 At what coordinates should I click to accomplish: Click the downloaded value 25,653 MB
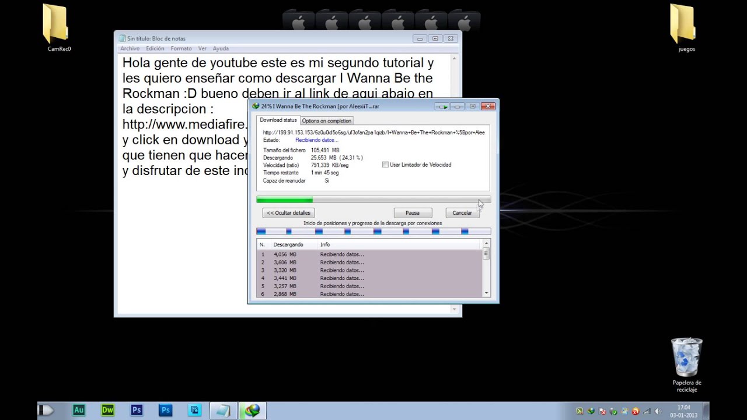click(x=324, y=157)
